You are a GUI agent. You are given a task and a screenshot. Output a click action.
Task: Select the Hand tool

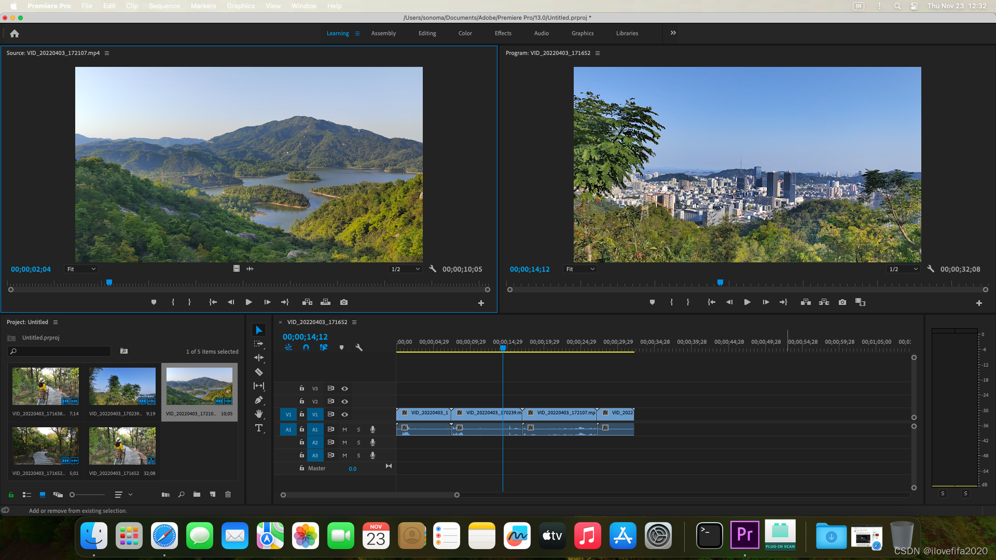(x=259, y=414)
